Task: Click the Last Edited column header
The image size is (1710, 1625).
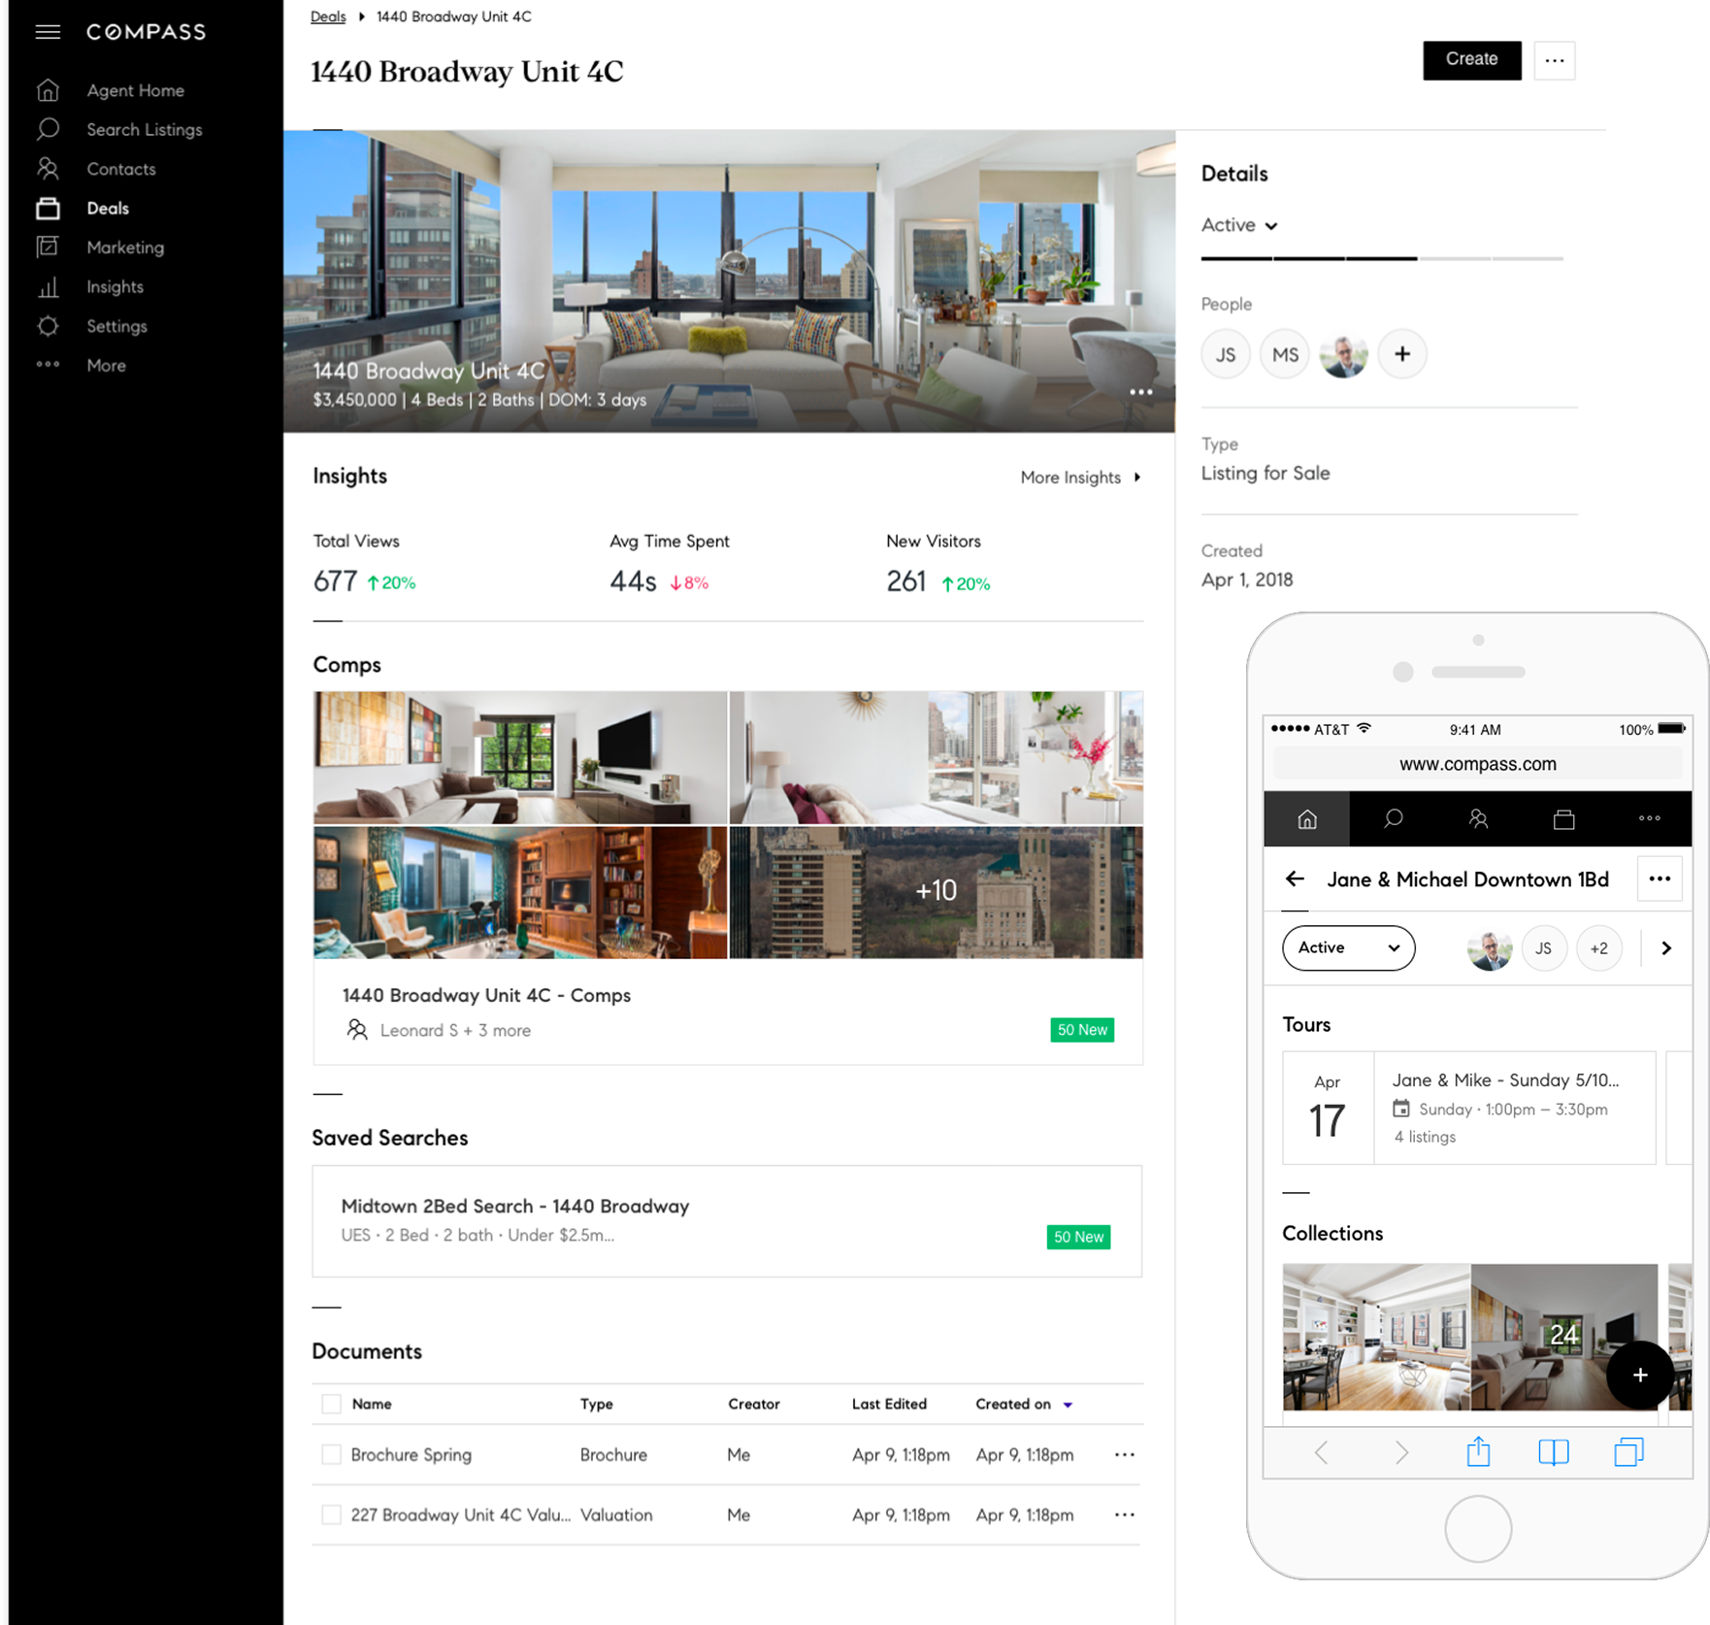Action: (x=889, y=1404)
